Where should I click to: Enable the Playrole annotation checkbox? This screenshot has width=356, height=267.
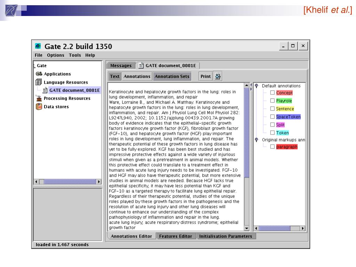(x=273, y=100)
